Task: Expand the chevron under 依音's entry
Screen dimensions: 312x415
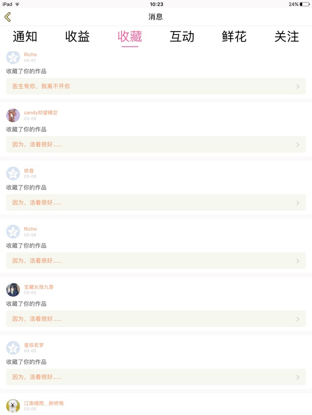Action: (x=298, y=203)
